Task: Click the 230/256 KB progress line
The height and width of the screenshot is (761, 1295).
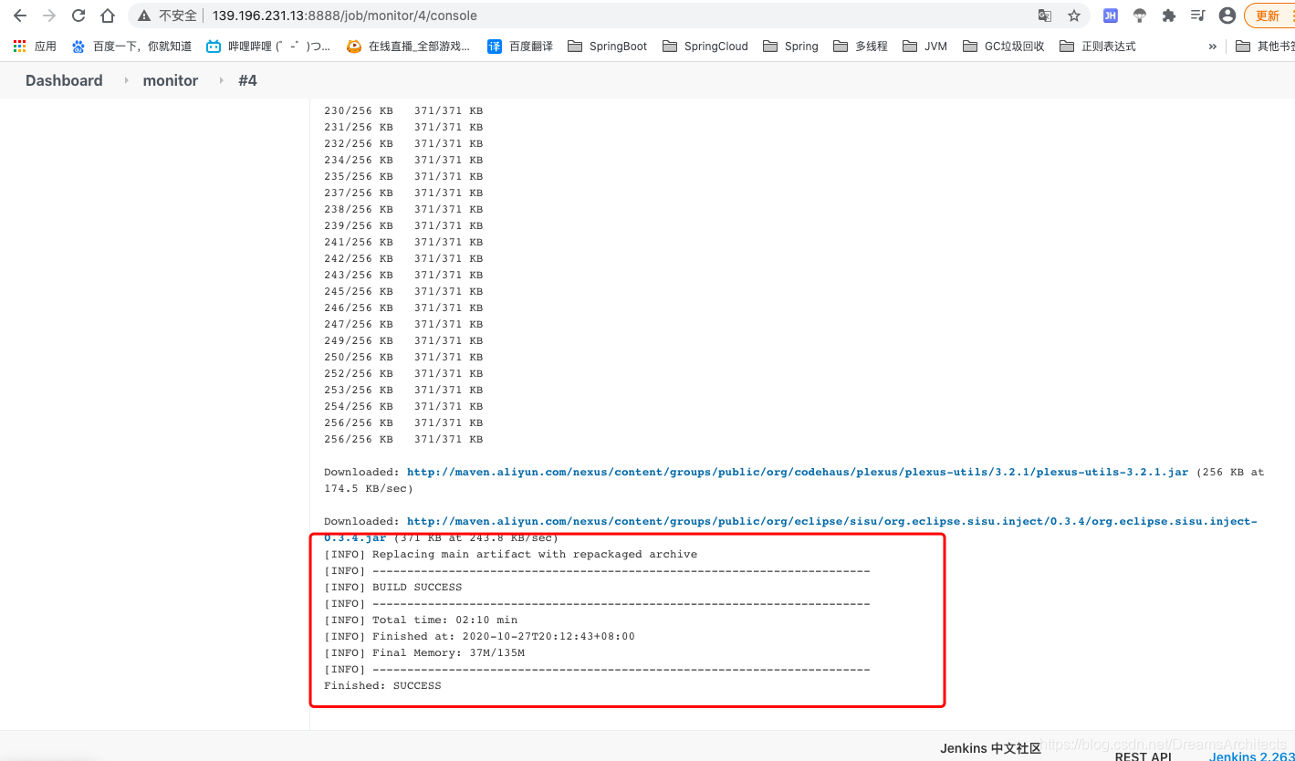Action: (403, 110)
